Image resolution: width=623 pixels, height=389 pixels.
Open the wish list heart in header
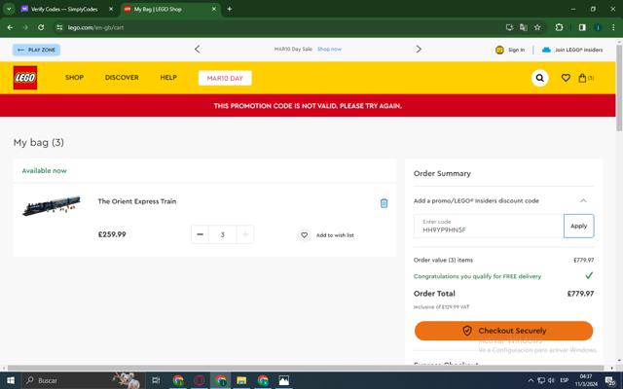coord(566,78)
